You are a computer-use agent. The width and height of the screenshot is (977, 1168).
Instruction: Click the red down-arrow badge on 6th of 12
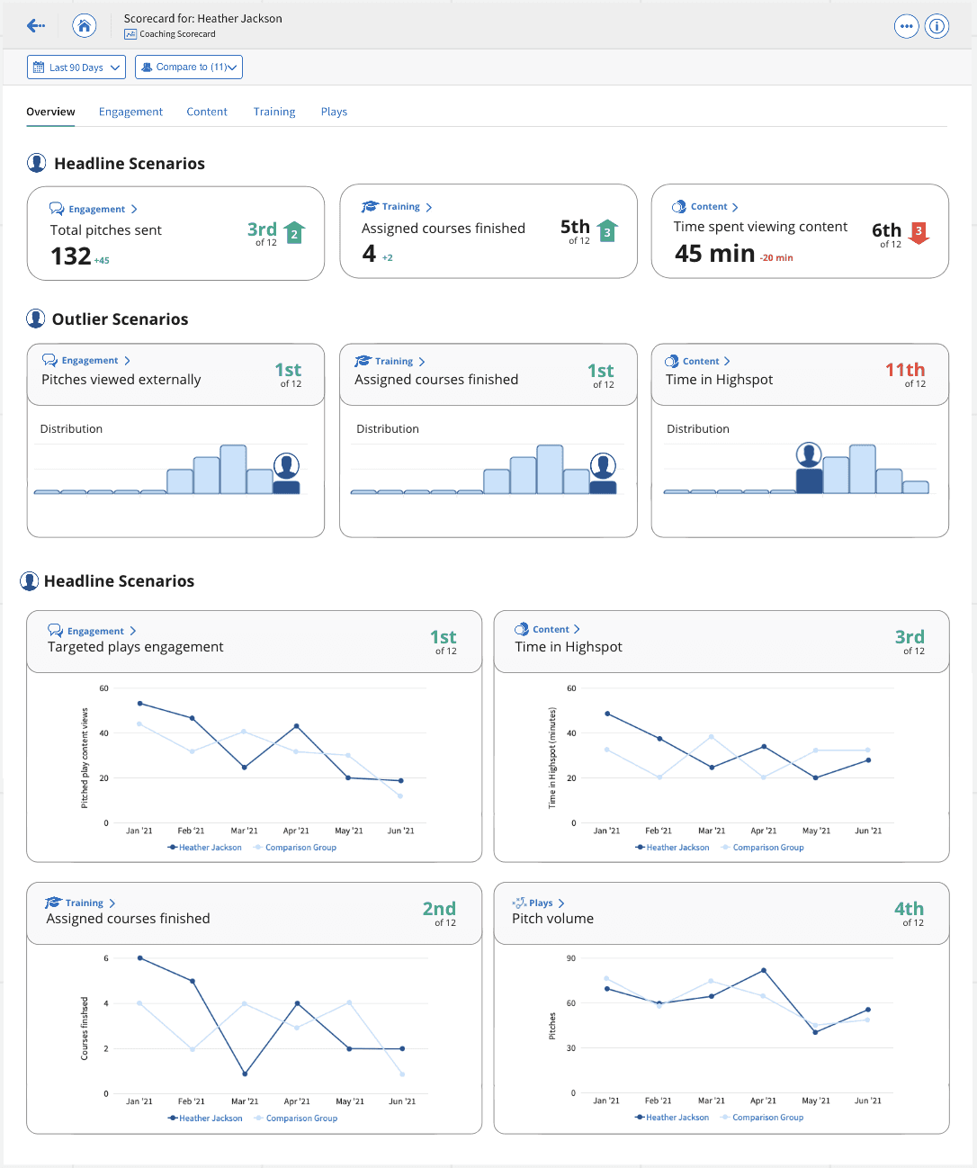pos(919,232)
